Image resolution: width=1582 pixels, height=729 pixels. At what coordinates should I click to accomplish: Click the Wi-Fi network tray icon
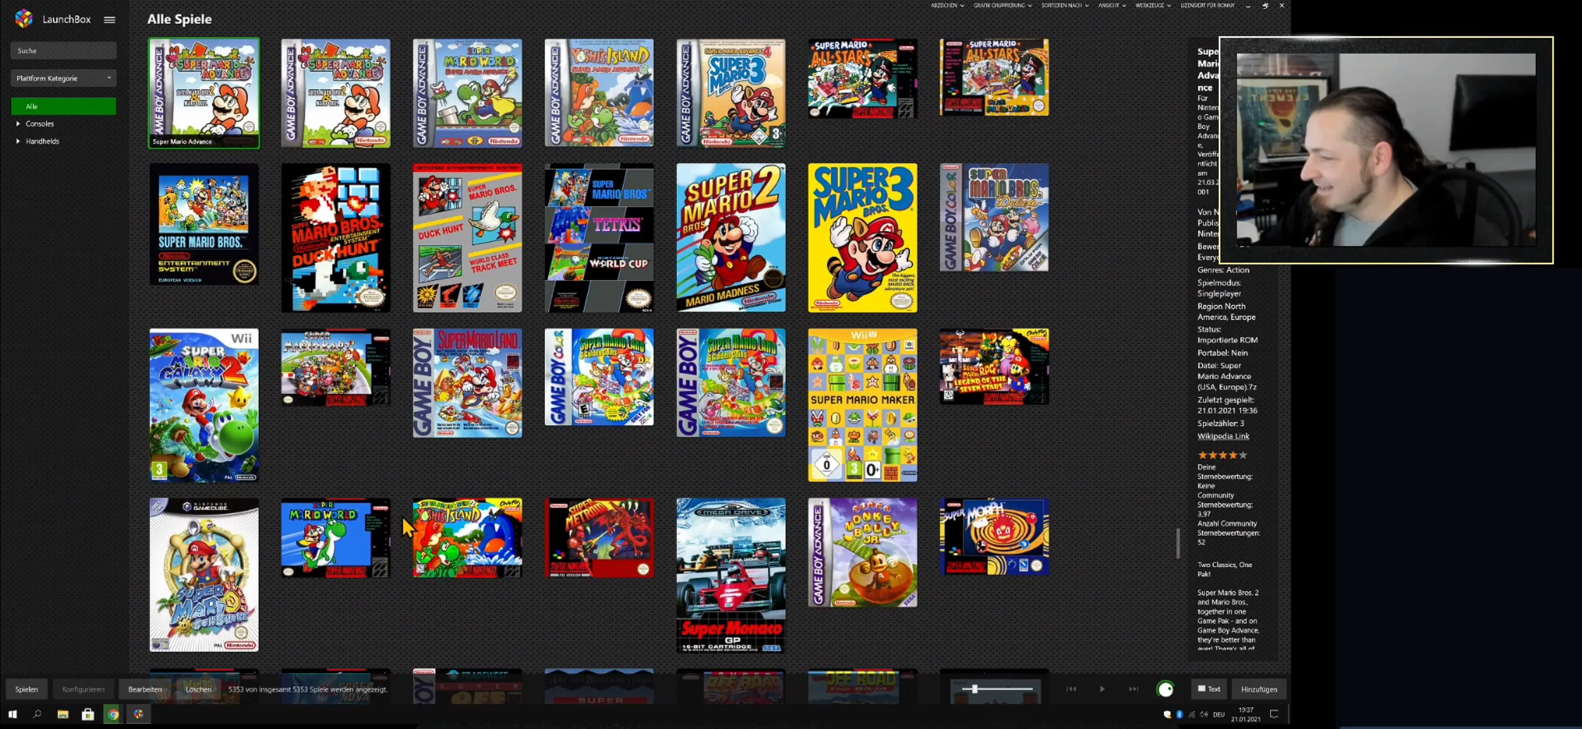1192,714
